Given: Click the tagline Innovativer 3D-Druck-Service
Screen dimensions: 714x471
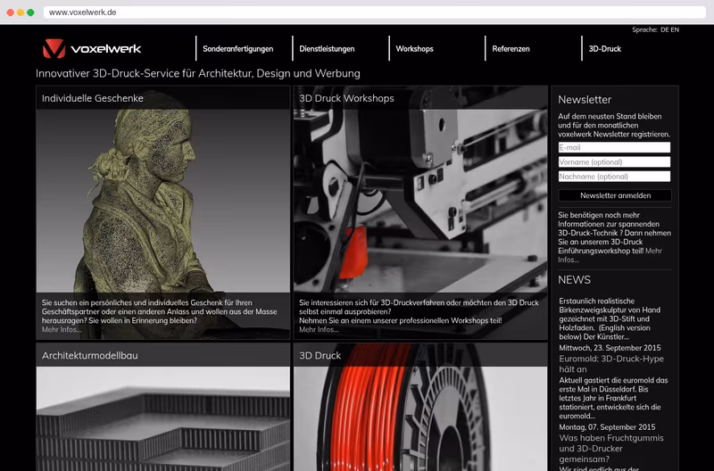Looking at the screenshot, I should 197,73.
